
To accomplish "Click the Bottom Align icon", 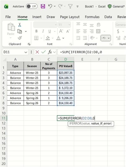I will [x=91, y=25].
